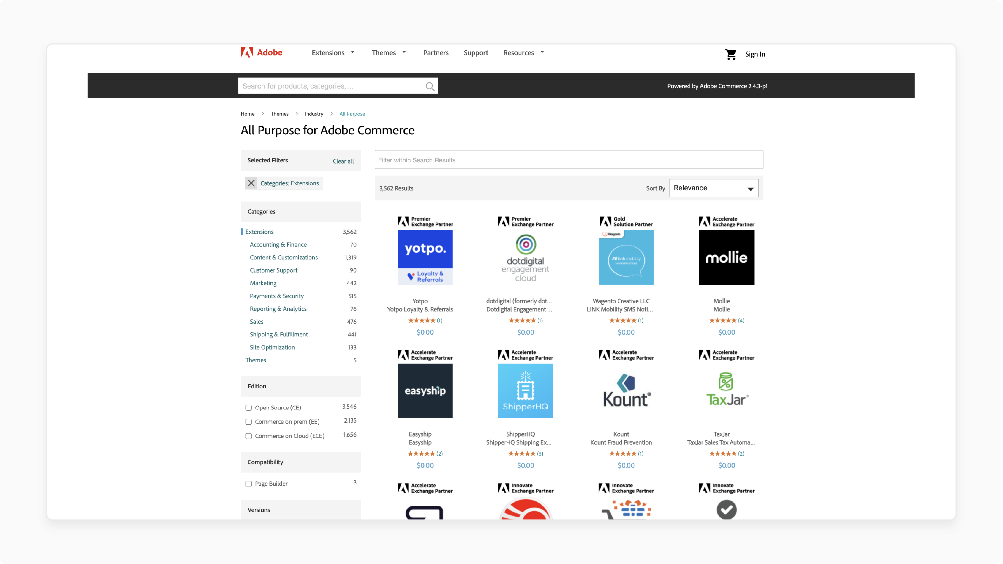The height and width of the screenshot is (564, 1003).
Task: Click the Accelerate Exchange Partner badge above Mollie
Action: click(726, 222)
